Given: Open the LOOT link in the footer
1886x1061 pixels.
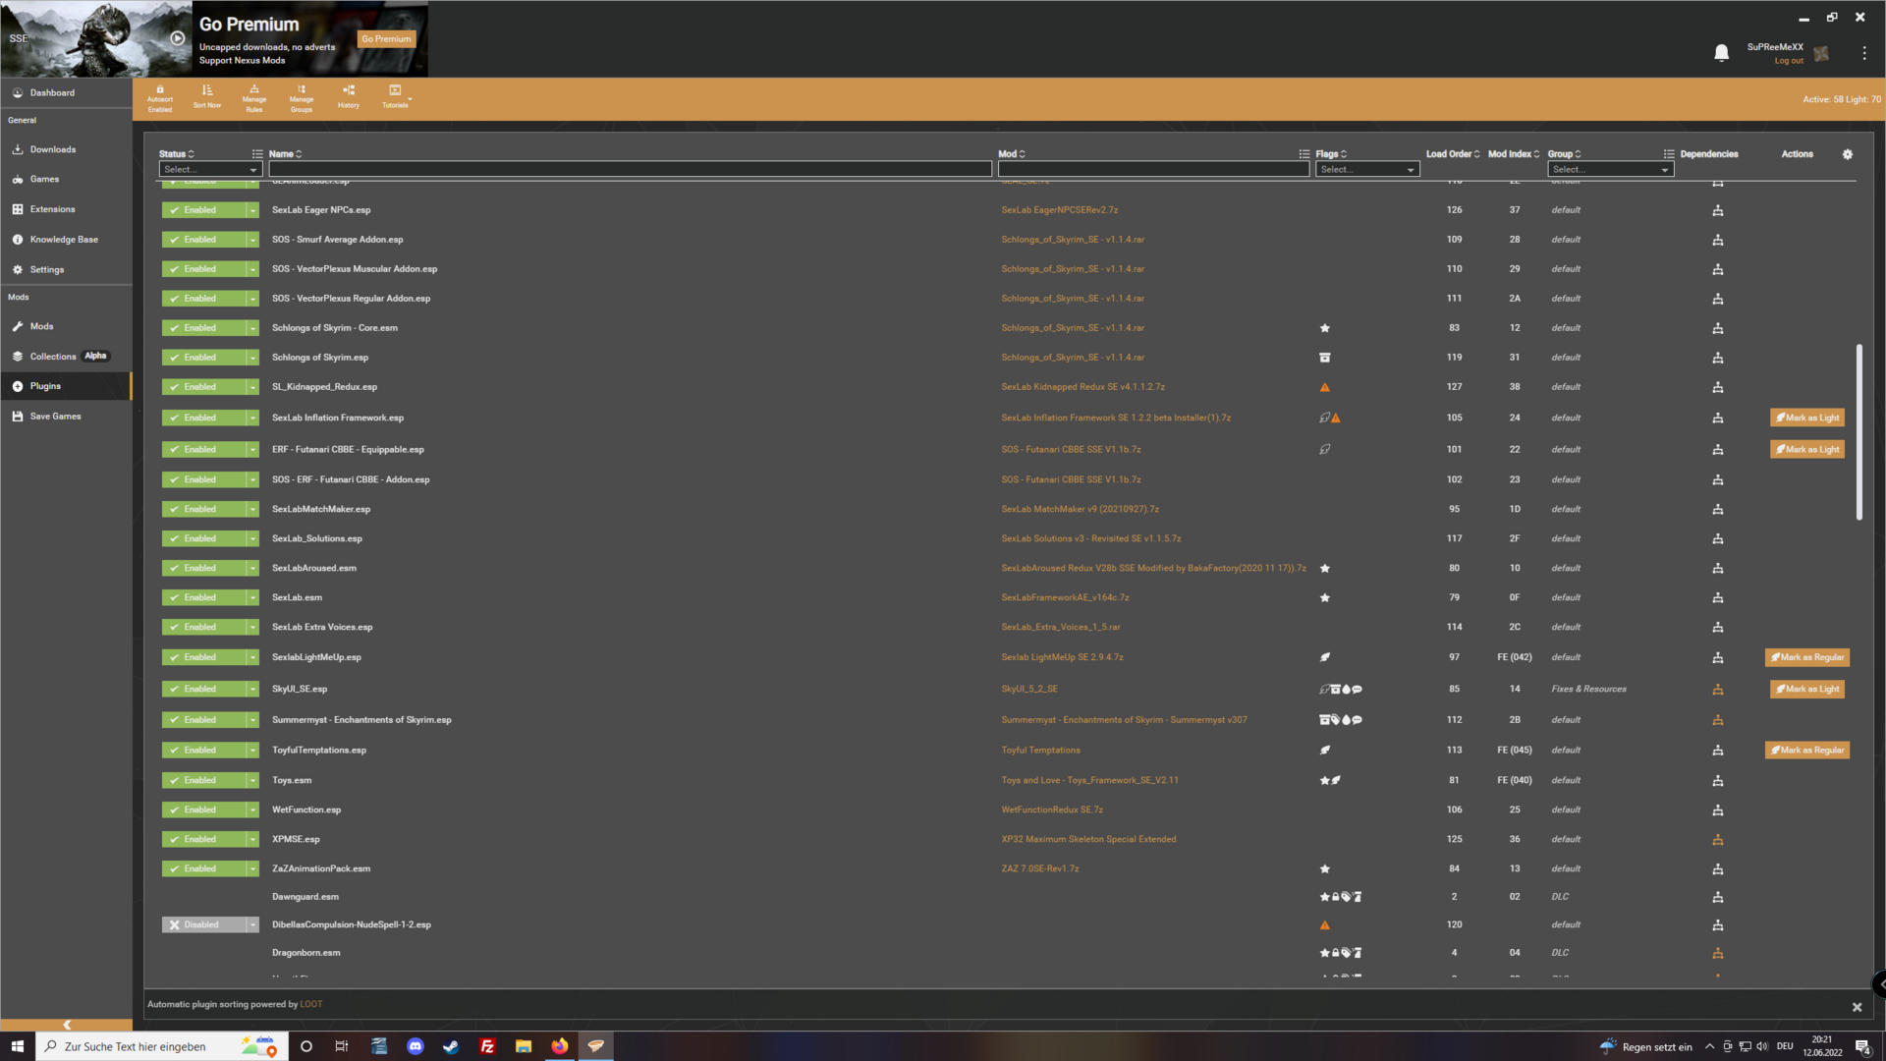Looking at the screenshot, I should (x=310, y=1005).
